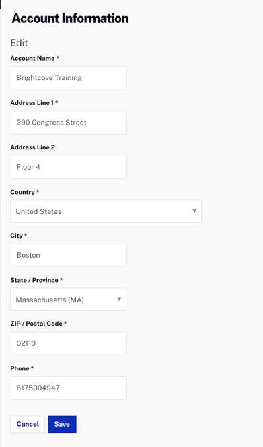Click the Address Line 1 label
This screenshot has width=263, height=447.
[34, 103]
